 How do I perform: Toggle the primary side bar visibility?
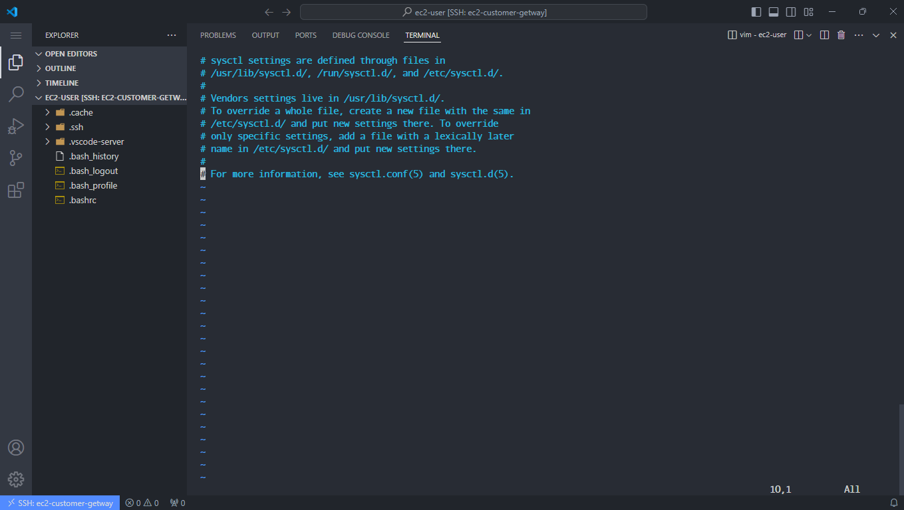click(756, 12)
